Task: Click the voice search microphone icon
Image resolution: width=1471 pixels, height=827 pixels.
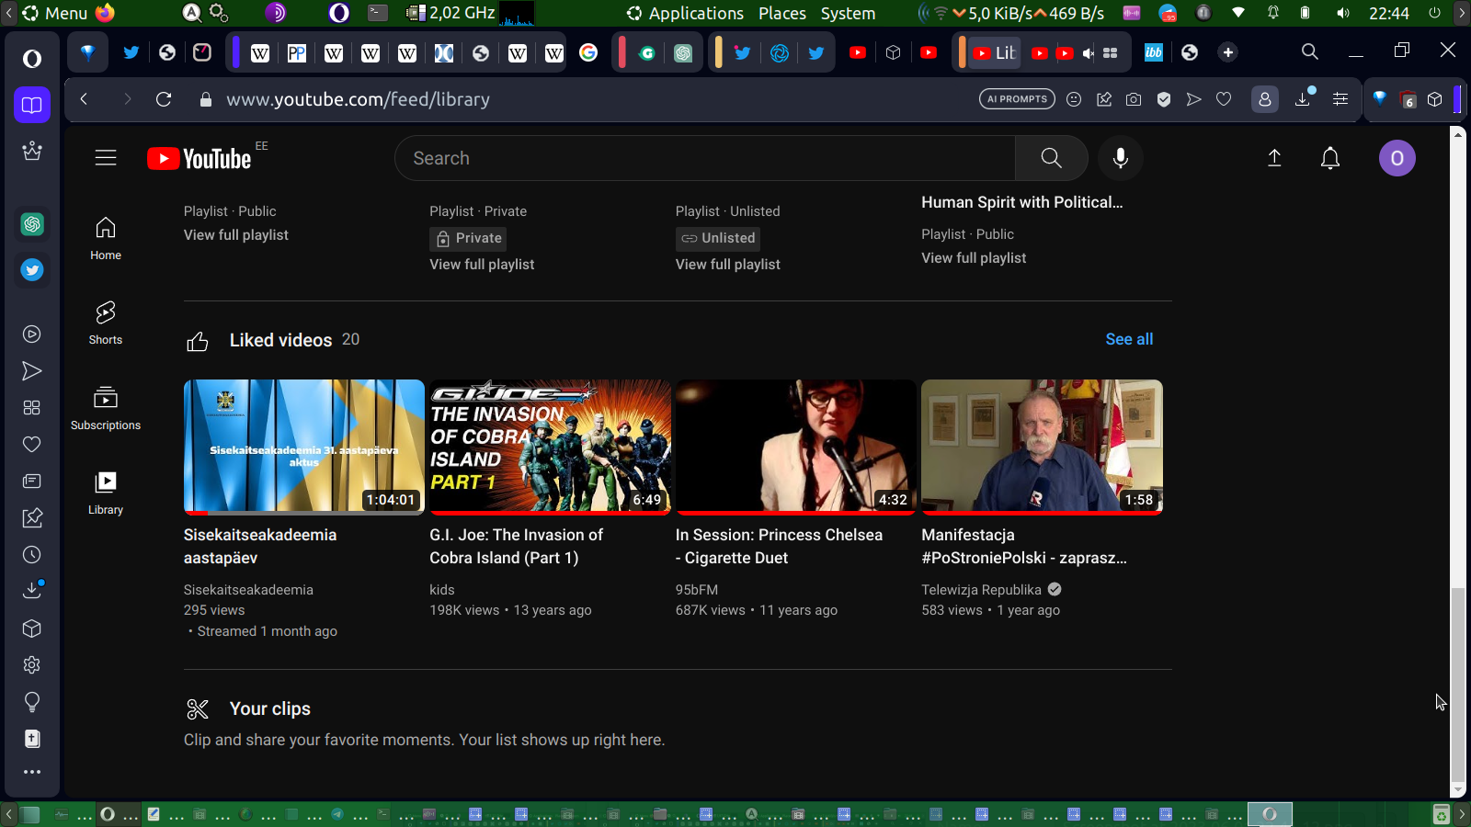Action: click(x=1120, y=158)
